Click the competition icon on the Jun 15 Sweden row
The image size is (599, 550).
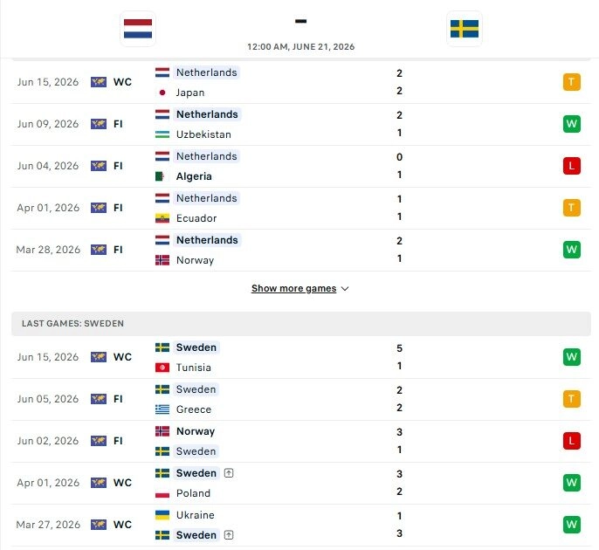tap(99, 357)
